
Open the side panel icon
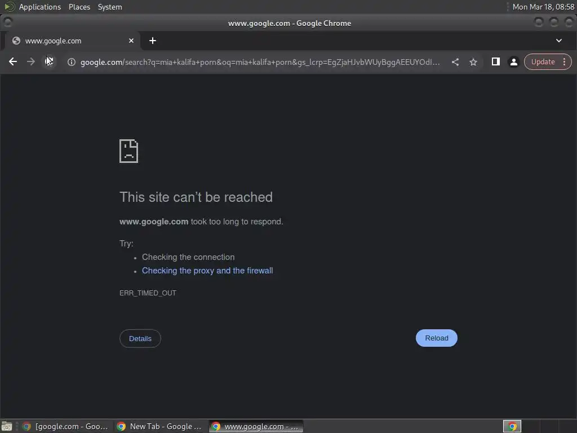tap(496, 62)
